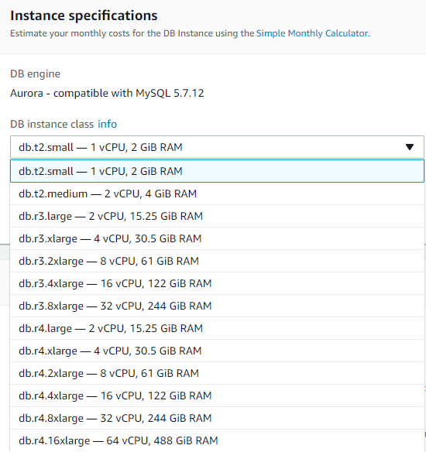Select db.r4.2xlarge — 8 vCPU, 61 GiB
426x452 pixels.
tap(217, 374)
